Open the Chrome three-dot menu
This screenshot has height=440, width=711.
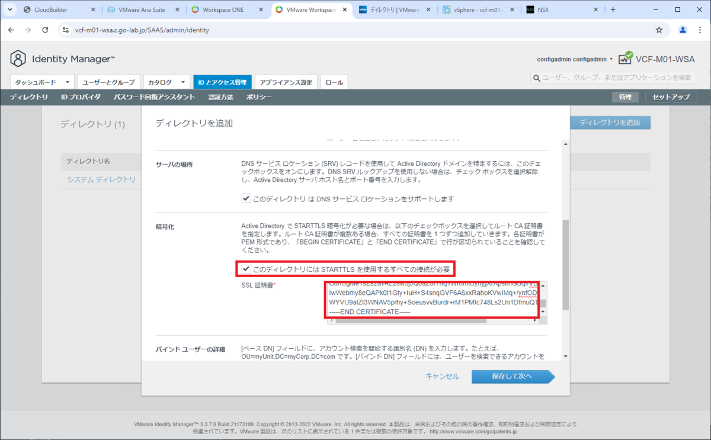click(700, 30)
